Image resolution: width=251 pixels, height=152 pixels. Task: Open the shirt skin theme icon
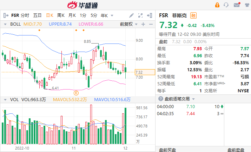pos(247,5)
